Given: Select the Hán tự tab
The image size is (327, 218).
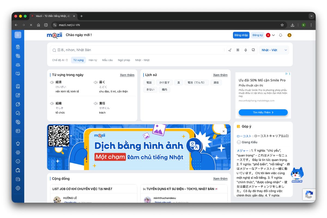Looking at the screenshot, I should [x=93, y=60].
